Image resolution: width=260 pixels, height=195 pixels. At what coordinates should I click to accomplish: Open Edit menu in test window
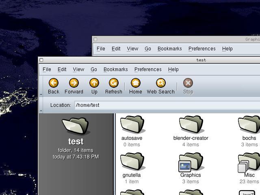tap(62, 69)
